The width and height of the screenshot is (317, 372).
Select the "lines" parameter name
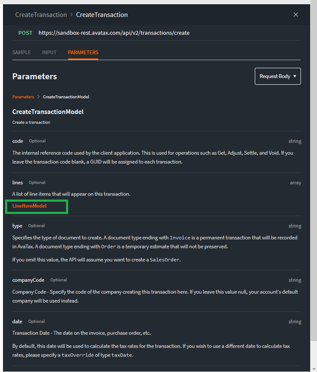coord(18,183)
